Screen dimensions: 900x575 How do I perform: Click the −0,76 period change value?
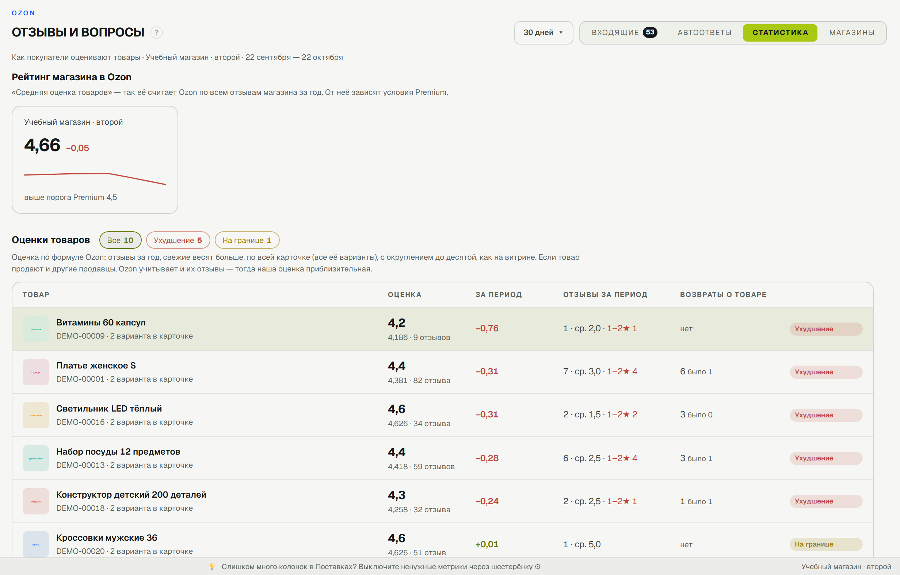487,328
